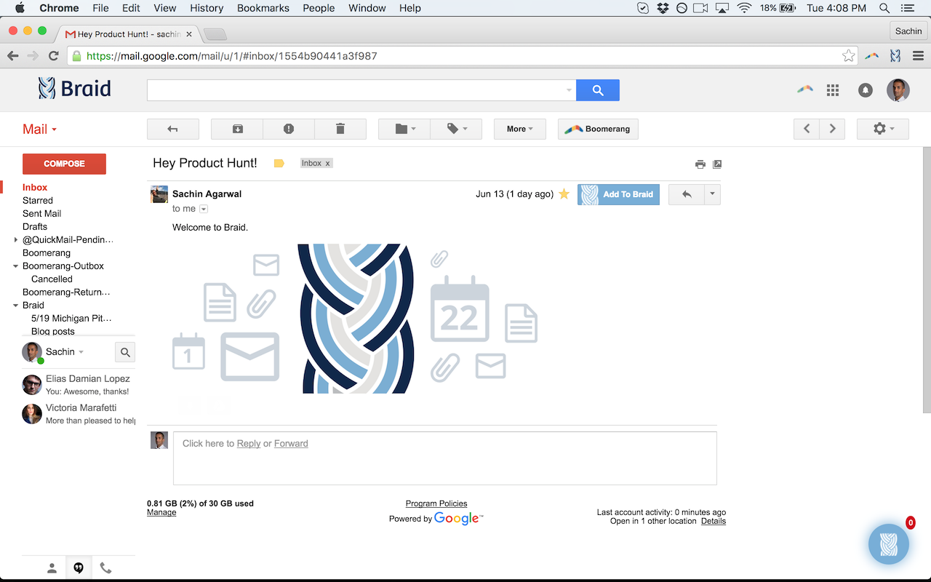Open the conversation in a new window icon
Viewport: 931px width, 582px height.
coord(717,164)
